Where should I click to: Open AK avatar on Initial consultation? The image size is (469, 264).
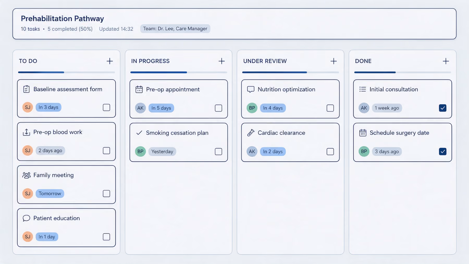364,108
